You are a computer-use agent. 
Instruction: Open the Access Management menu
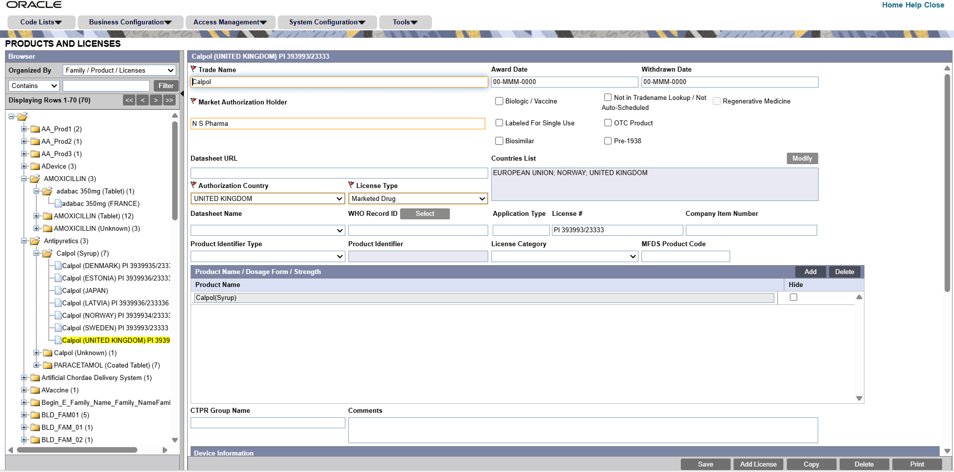(x=230, y=22)
